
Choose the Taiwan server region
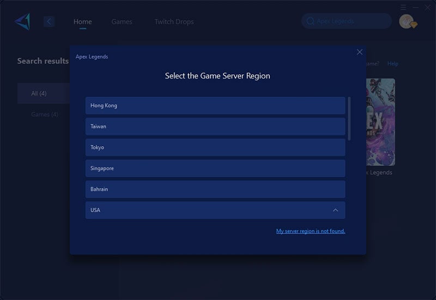click(215, 127)
